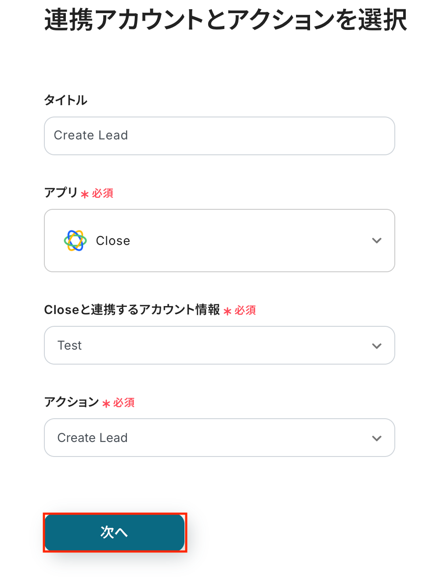Click Create Lead text in action selector
This screenshot has height=577, width=433.
pos(92,438)
